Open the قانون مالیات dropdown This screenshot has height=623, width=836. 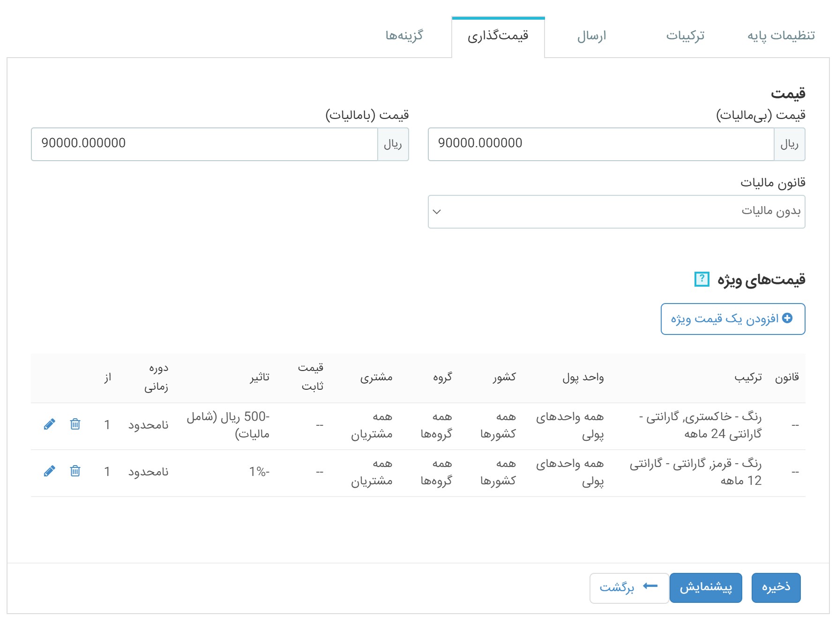click(x=617, y=212)
